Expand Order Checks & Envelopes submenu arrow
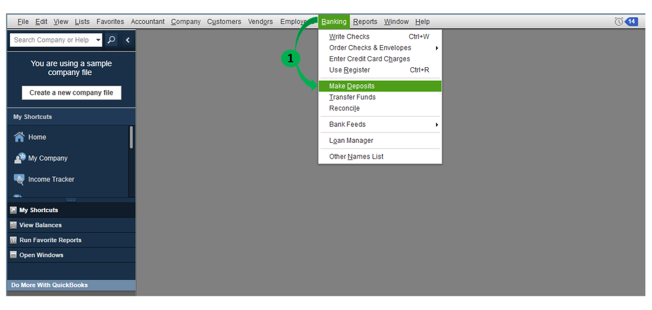The image size is (652, 310). click(437, 48)
